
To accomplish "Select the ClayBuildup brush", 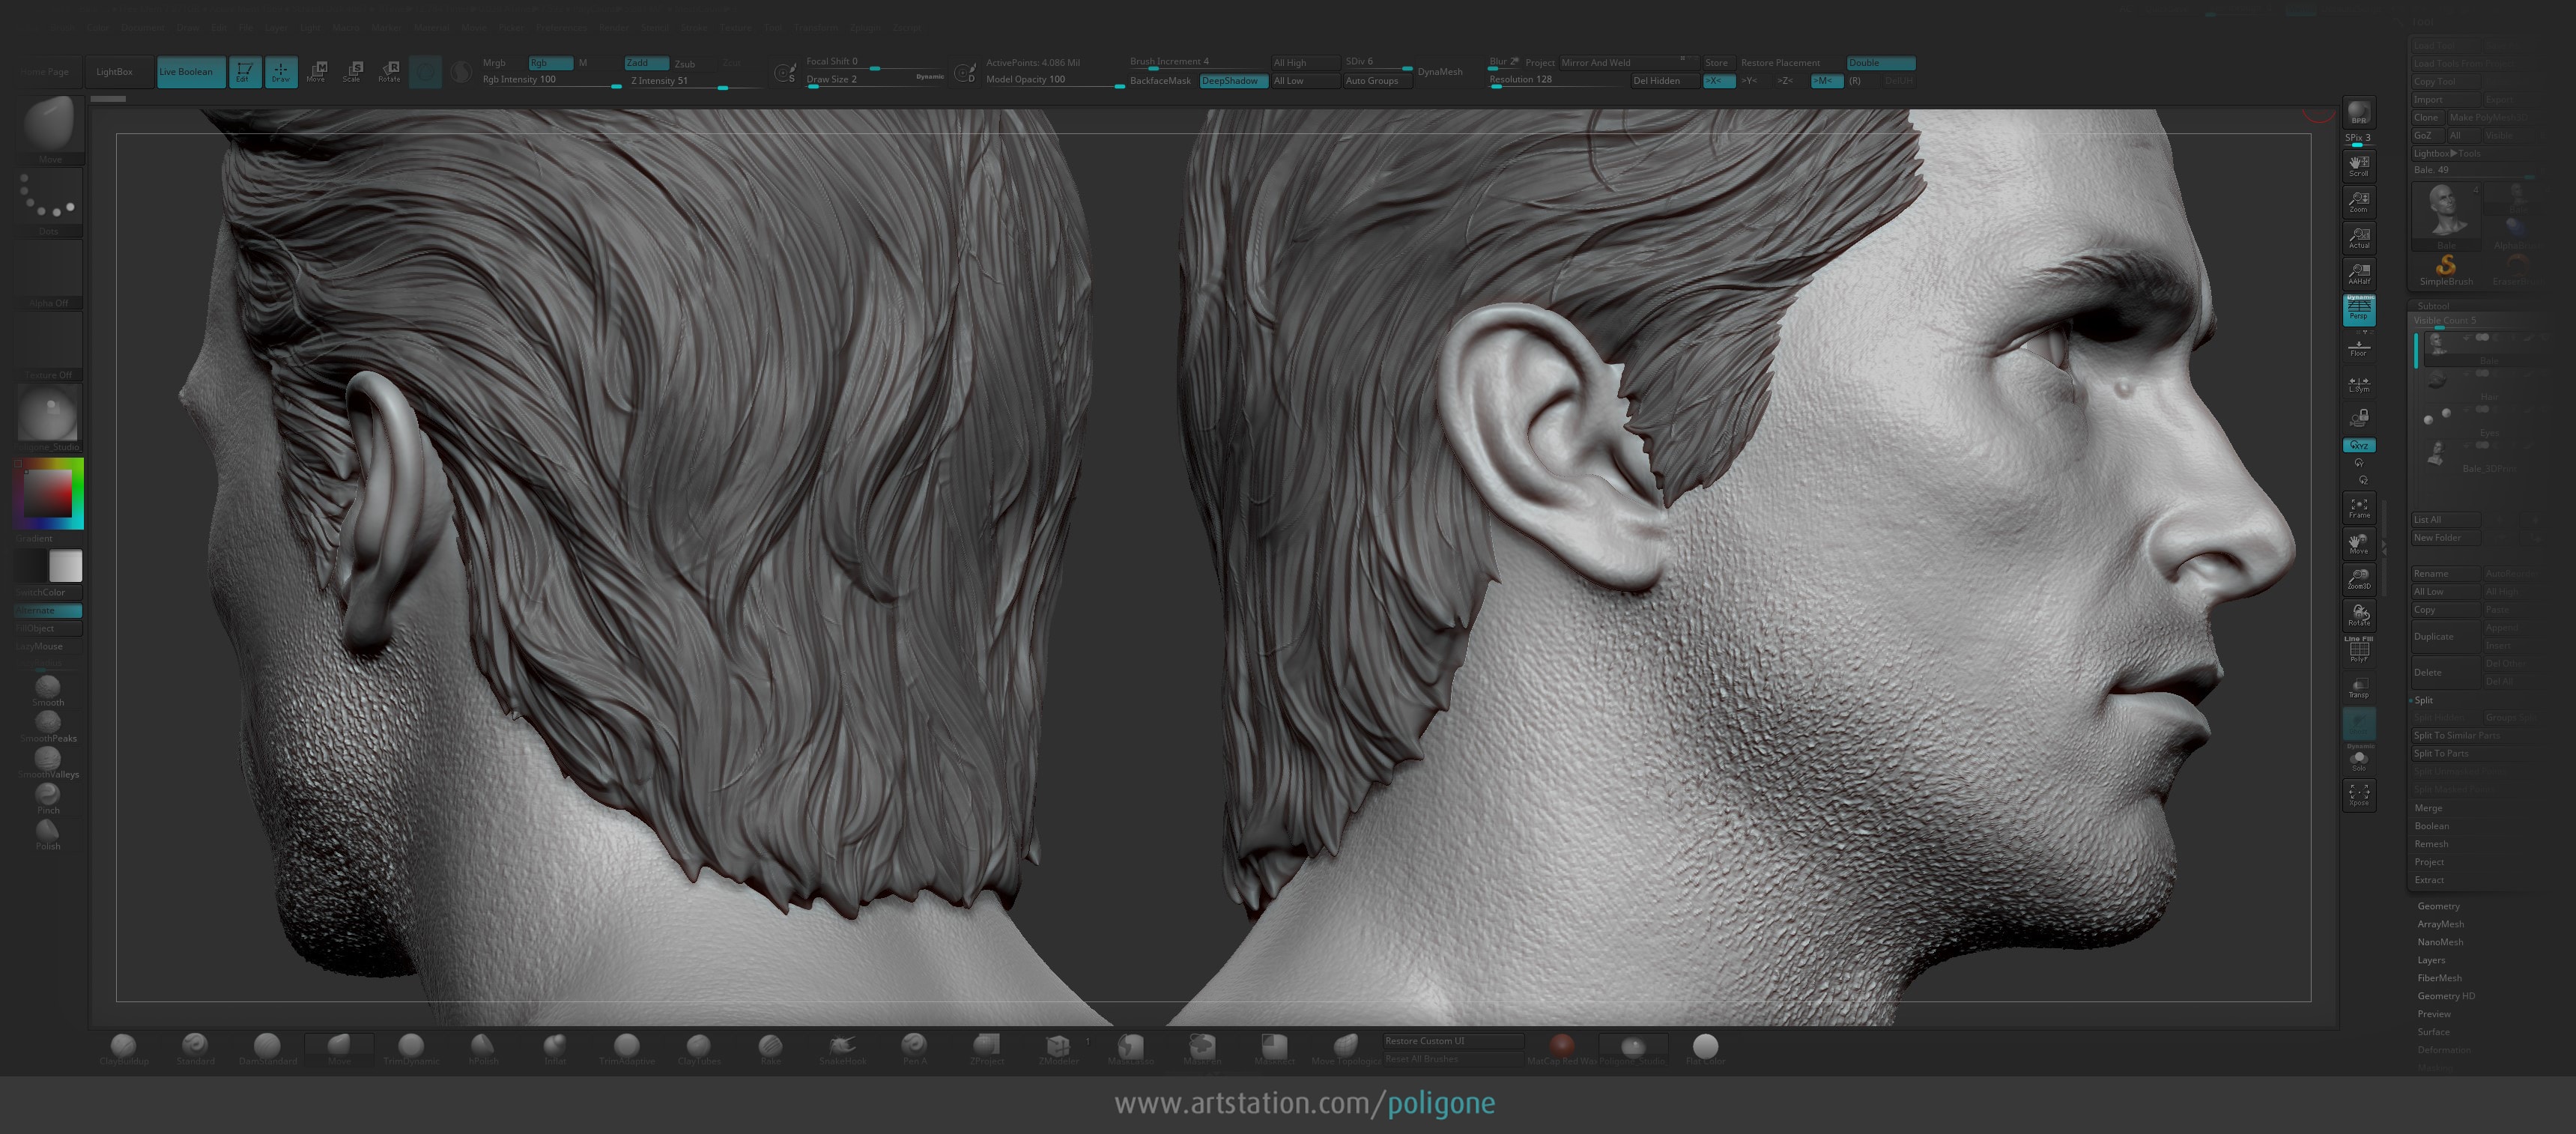I will click(124, 1049).
